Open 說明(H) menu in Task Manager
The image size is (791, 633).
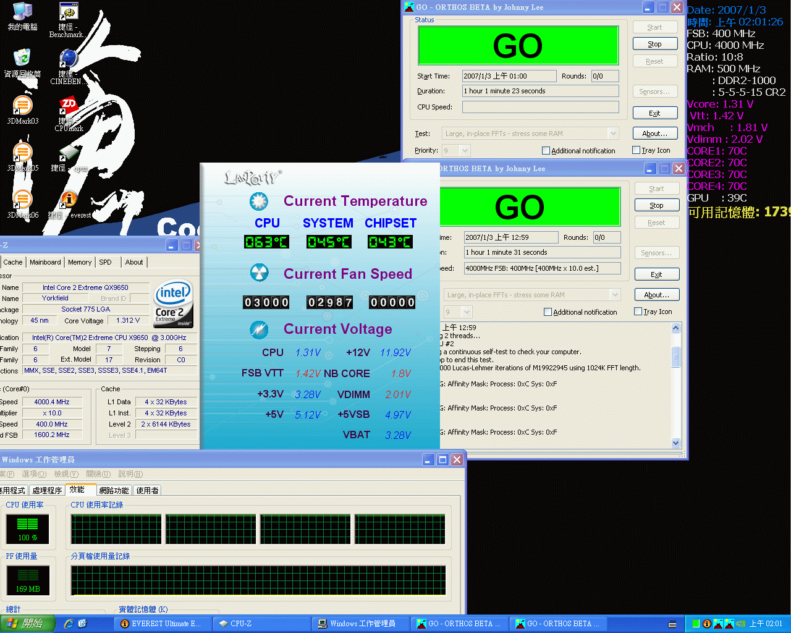[x=130, y=474]
